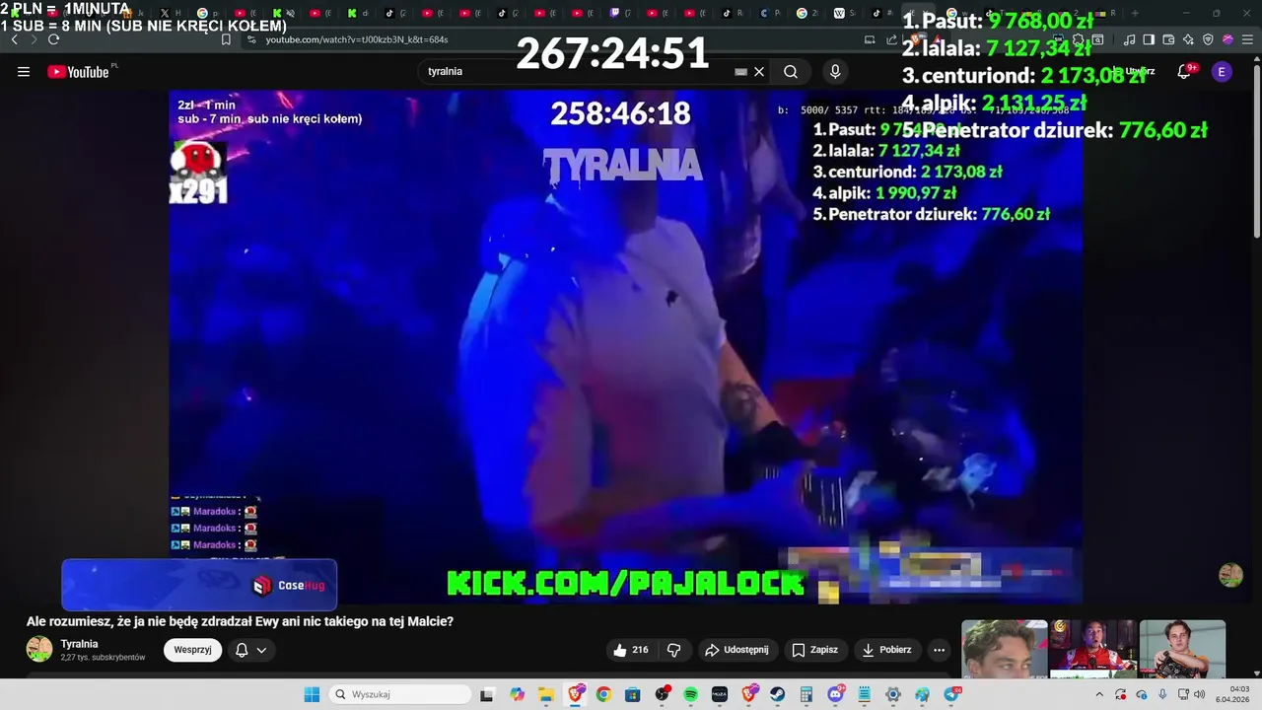Open the browser main menu hamburger
This screenshot has height=710, width=1262.
coord(1247,39)
